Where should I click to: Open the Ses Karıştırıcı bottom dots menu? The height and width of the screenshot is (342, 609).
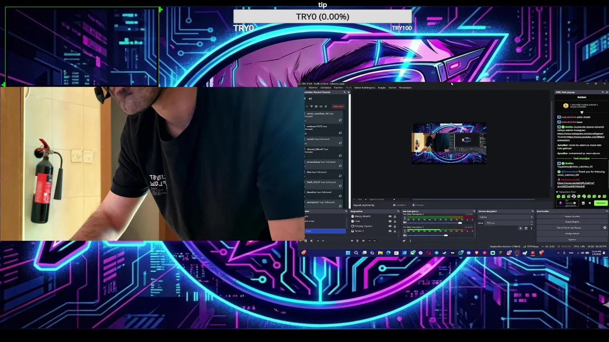click(410, 241)
